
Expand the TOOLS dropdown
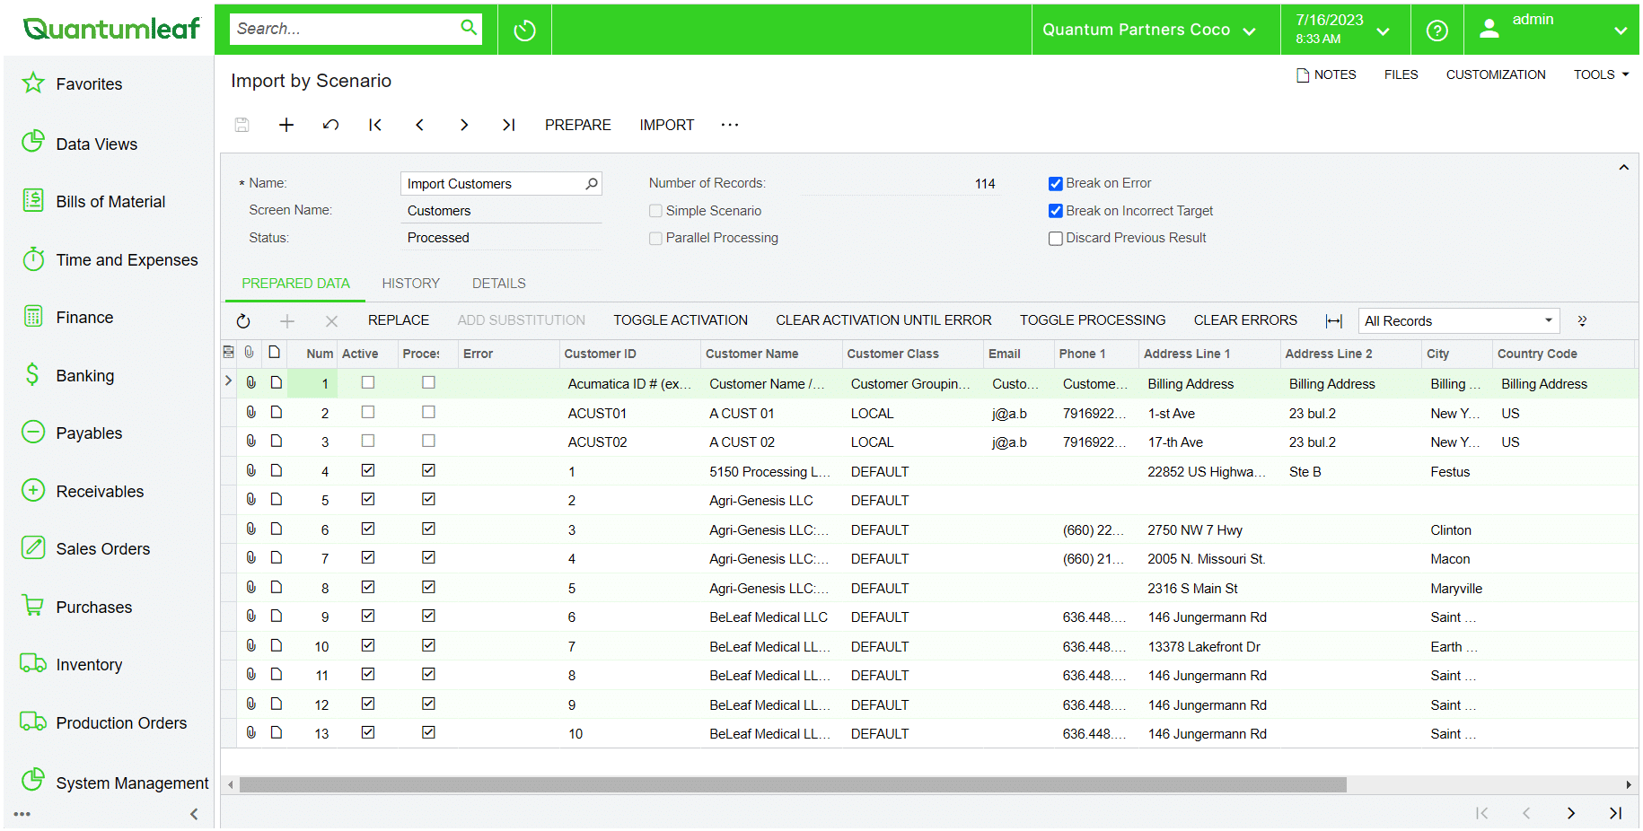1601,74
